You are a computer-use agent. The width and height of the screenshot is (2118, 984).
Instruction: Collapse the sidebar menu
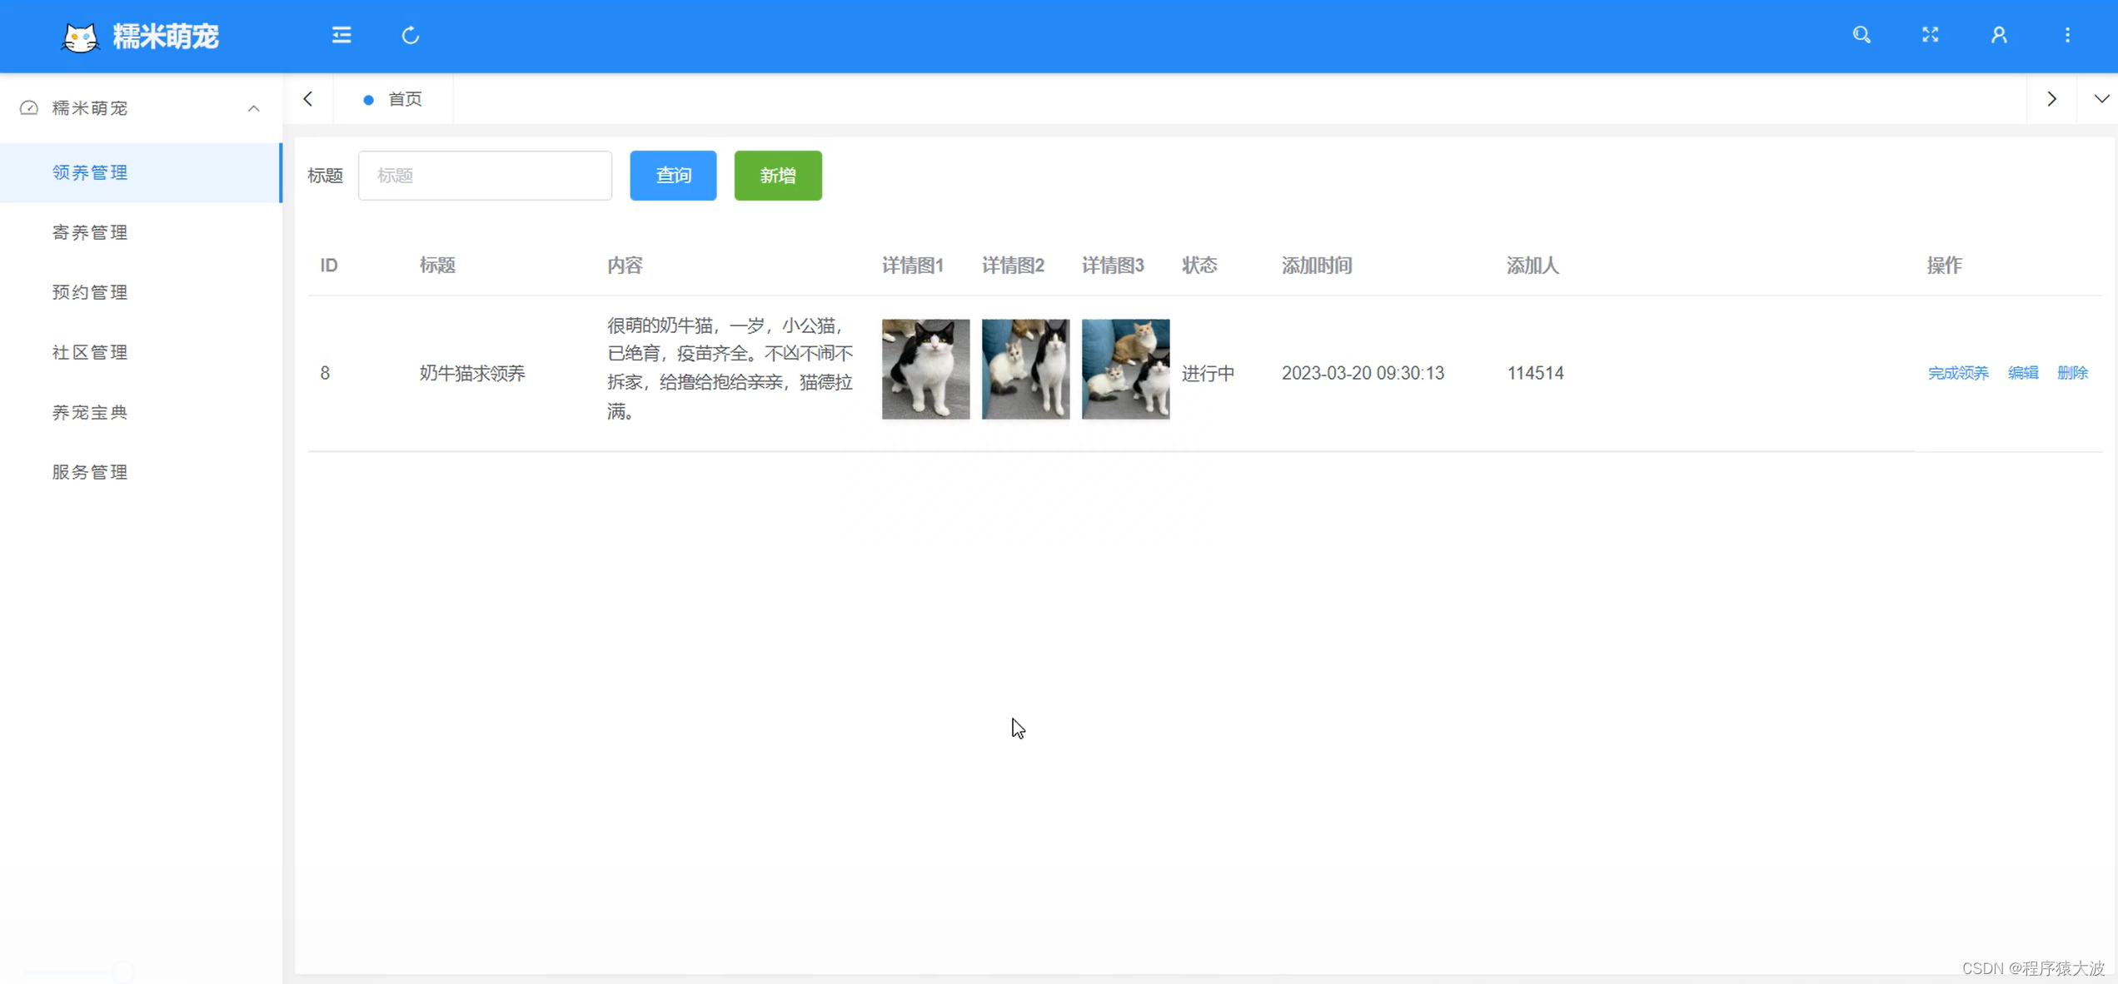(341, 35)
